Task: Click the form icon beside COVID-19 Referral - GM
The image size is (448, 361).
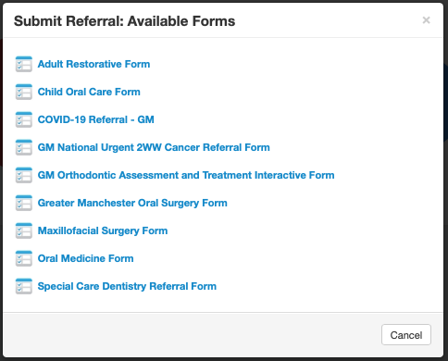Action: pos(24,119)
